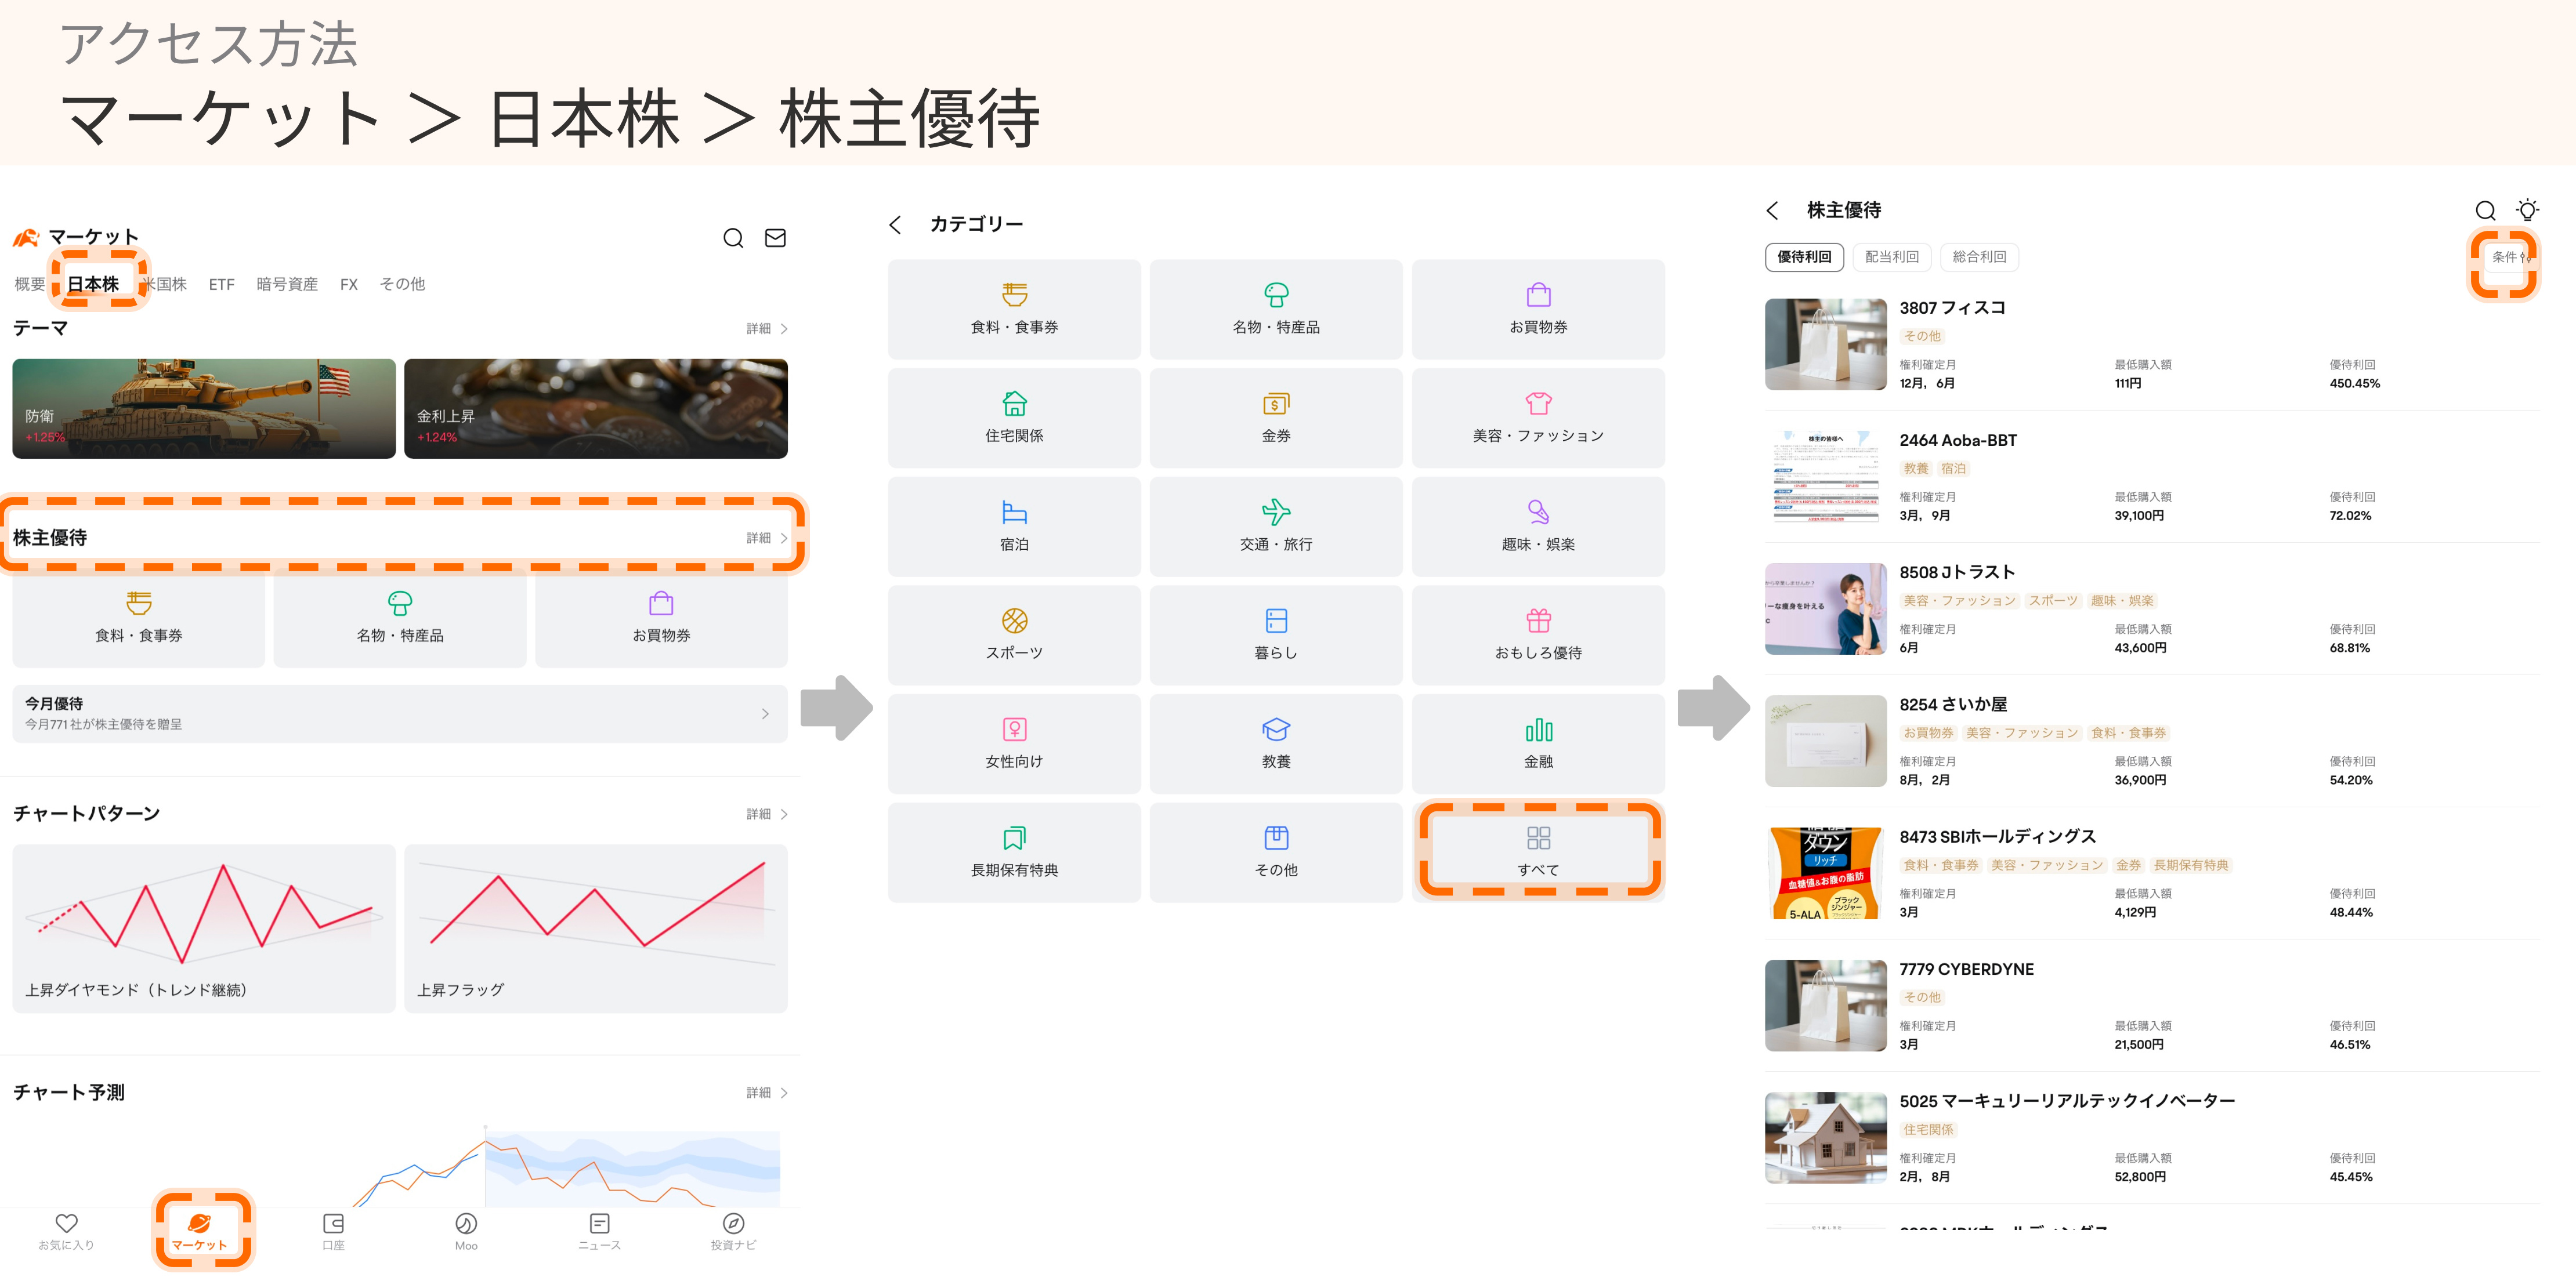Viewport: 2576px width, 1277px height.
Task: Open 上昇フラッグ chart pattern
Action: click(596, 928)
